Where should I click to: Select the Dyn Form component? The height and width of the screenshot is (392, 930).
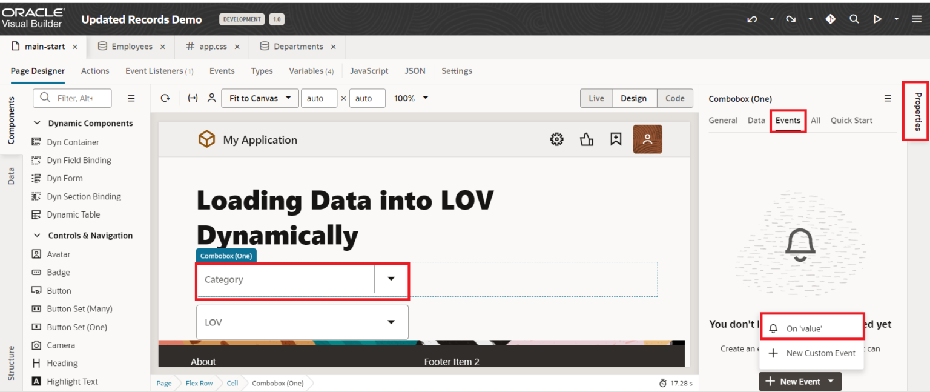64,178
